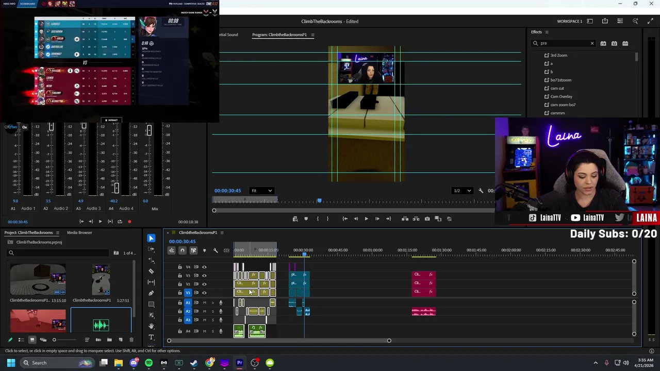Screen dimensions: 660x371
Task: Toggle the V1 track eye icon
Action: coord(204,293)
